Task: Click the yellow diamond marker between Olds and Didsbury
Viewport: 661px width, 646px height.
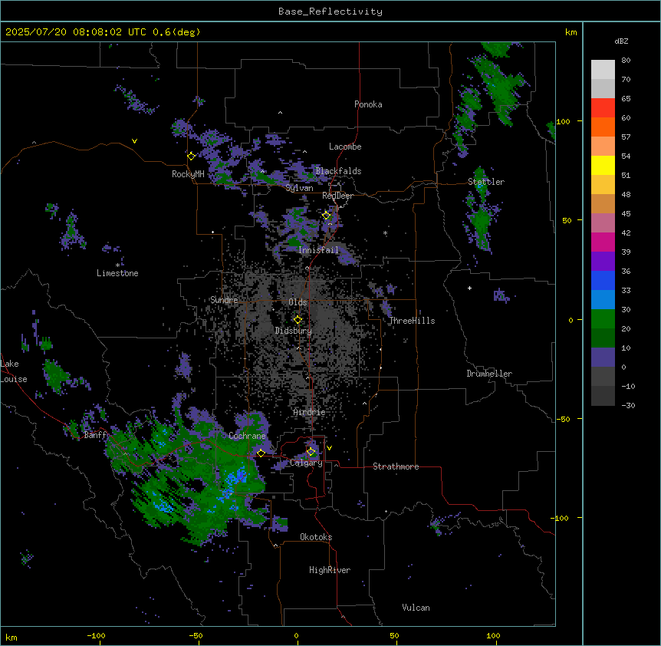Action: 298,320
